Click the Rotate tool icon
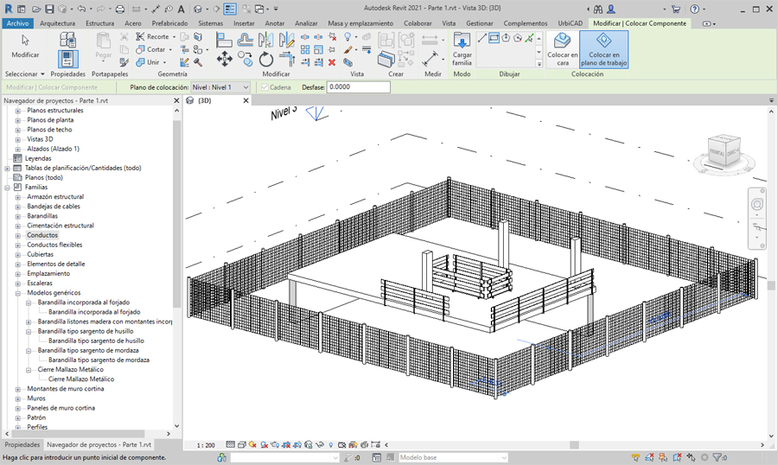Screen dimensions: 778x465 [x=266, y=59]
